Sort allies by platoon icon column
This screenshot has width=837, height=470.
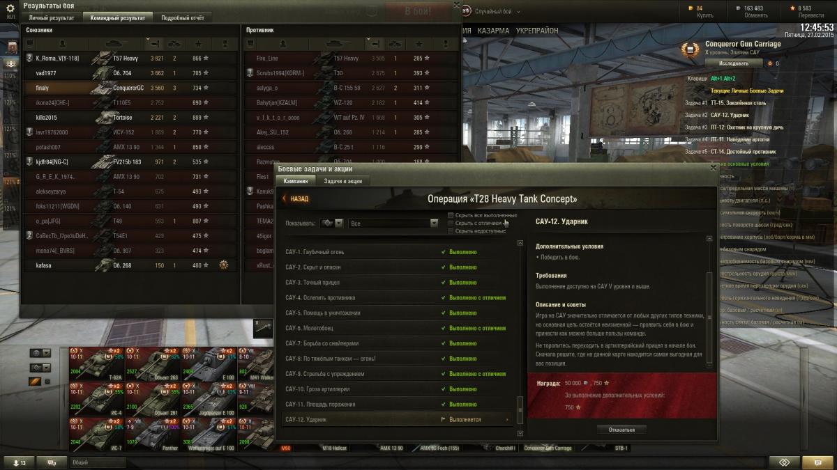30,44
